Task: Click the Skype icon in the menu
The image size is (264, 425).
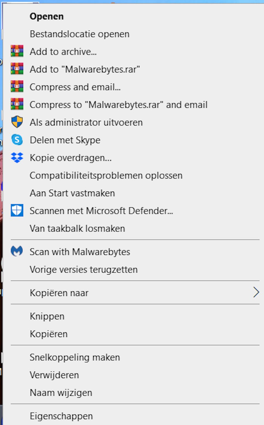Action: click(17, 140)
